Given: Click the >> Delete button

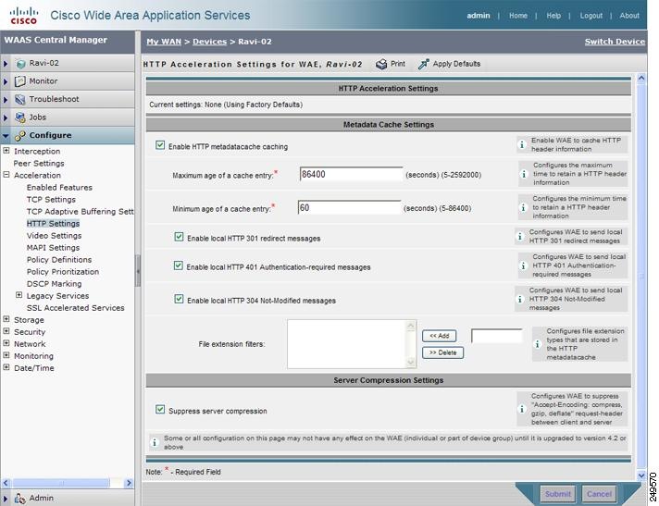Looking at the screenshot, I should [x=443, y=352].
